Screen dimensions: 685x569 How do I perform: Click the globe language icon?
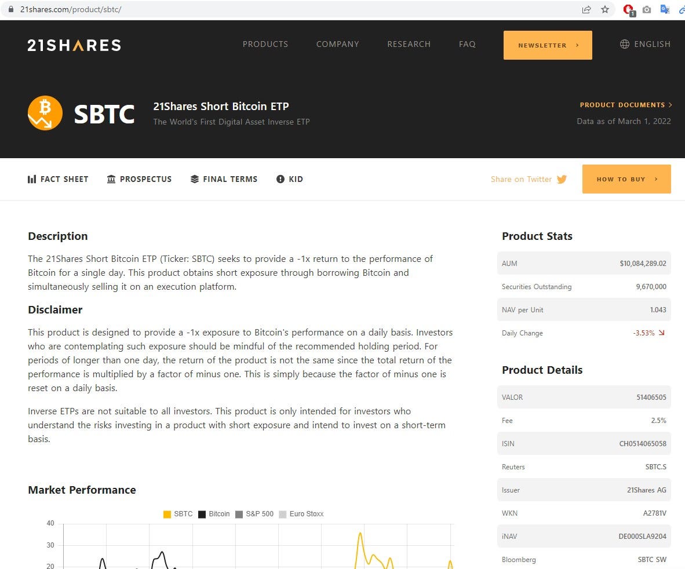click(x=625, y=44)
